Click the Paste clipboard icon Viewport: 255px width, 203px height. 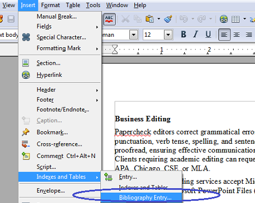click(150, 19)
